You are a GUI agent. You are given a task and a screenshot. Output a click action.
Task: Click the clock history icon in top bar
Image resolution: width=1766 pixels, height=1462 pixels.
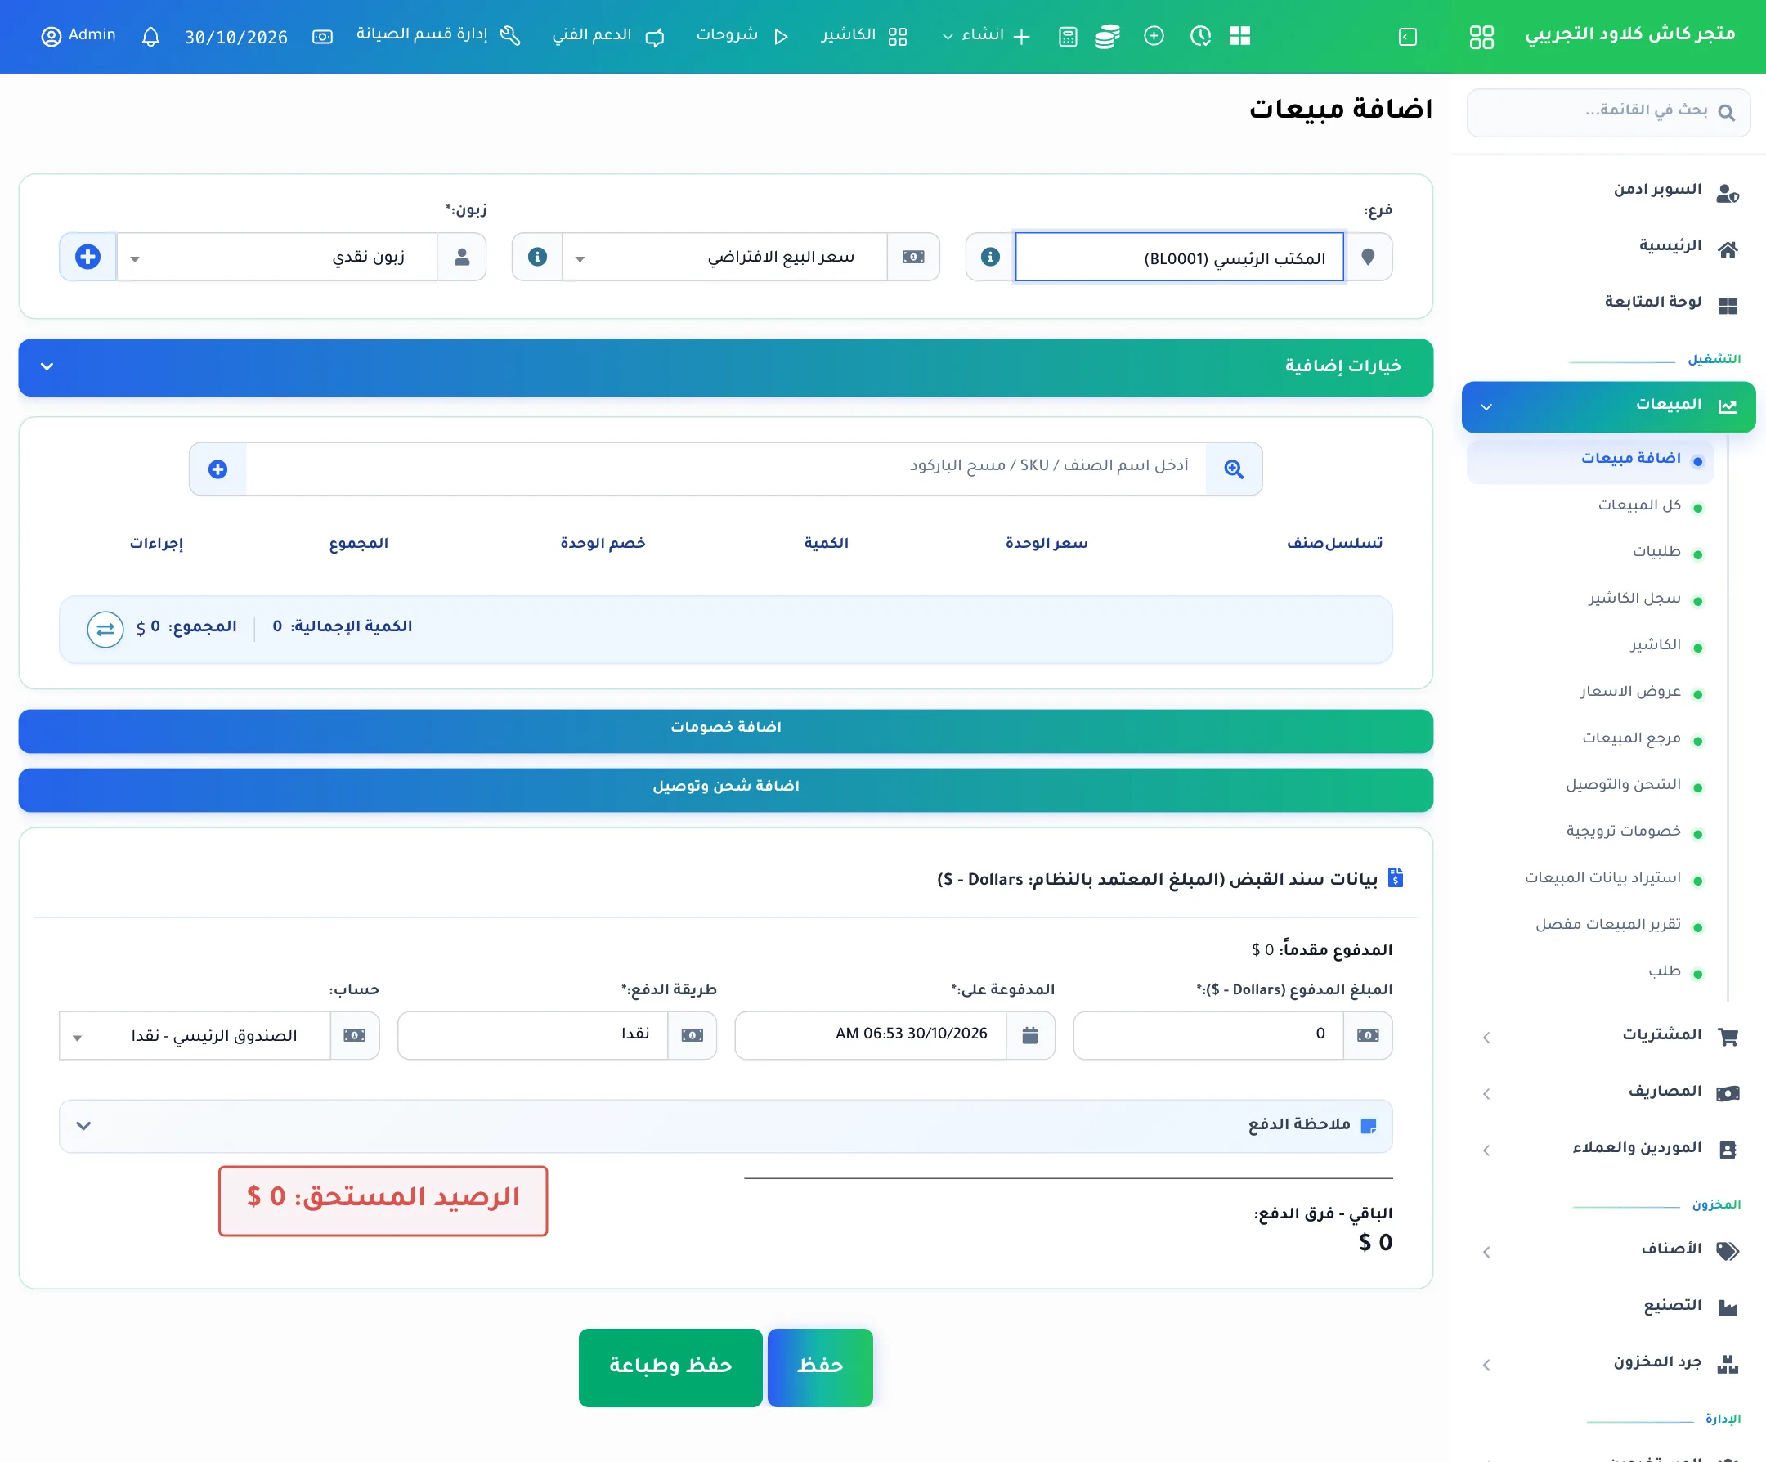[1201, 36]
